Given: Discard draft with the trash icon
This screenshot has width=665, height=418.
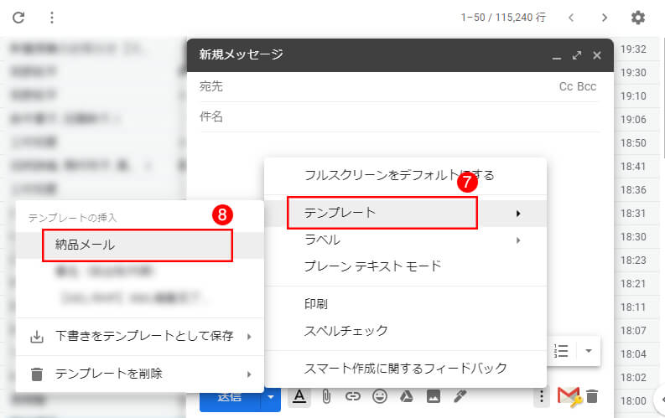Looking at the screenshot, I should click(x=592, y=396).
